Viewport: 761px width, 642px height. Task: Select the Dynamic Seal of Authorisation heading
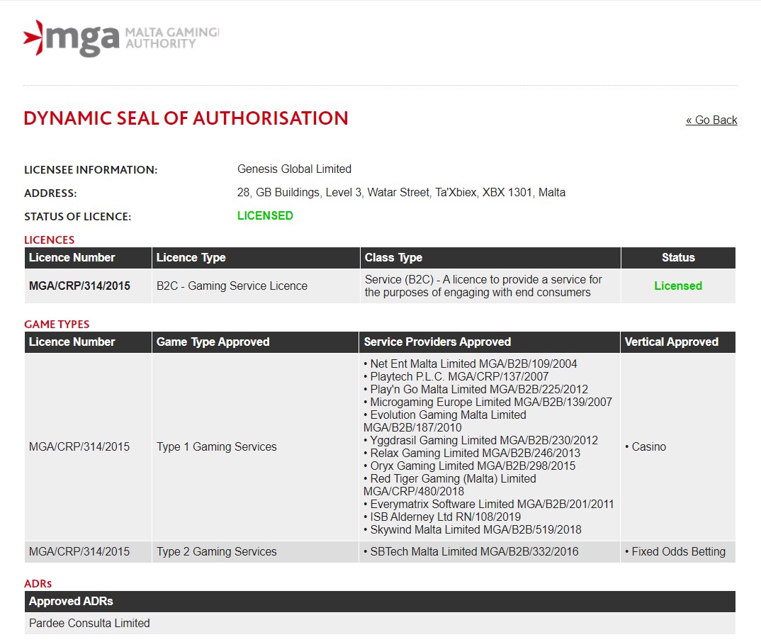point(186,118)
